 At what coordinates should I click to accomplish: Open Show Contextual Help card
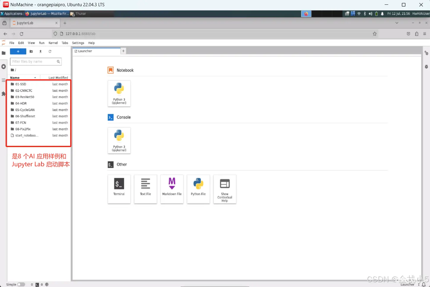pos(225,189)
